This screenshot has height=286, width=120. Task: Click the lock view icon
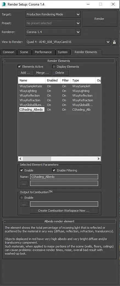[114, 42]
